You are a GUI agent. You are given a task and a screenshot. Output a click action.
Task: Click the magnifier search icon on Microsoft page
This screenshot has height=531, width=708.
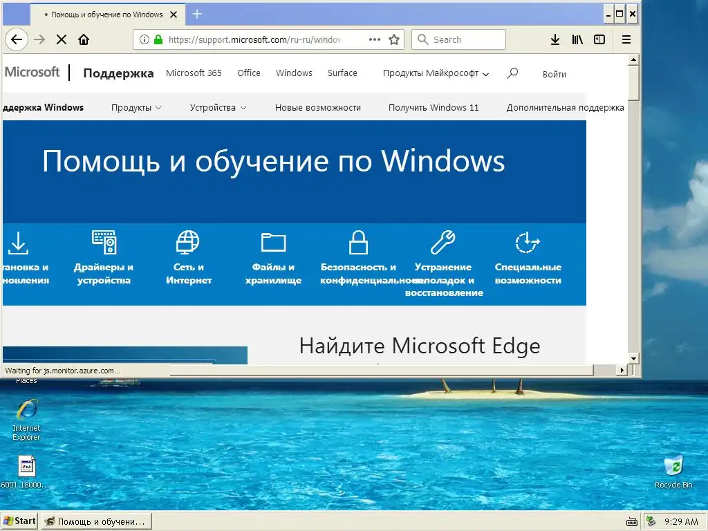(x=512, y=73)
